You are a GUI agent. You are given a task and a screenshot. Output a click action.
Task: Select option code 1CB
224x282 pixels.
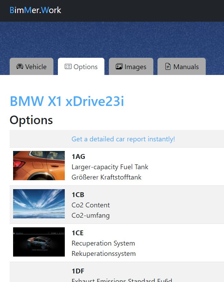(x=78, y=195)
